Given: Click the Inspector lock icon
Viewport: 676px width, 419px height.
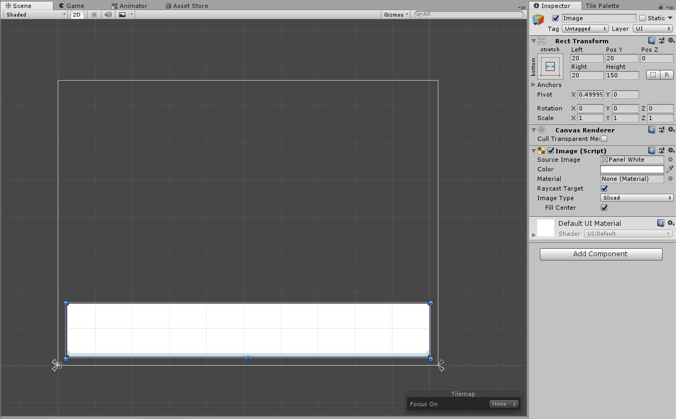Looking at the screenshot, I should coord(661,6).
